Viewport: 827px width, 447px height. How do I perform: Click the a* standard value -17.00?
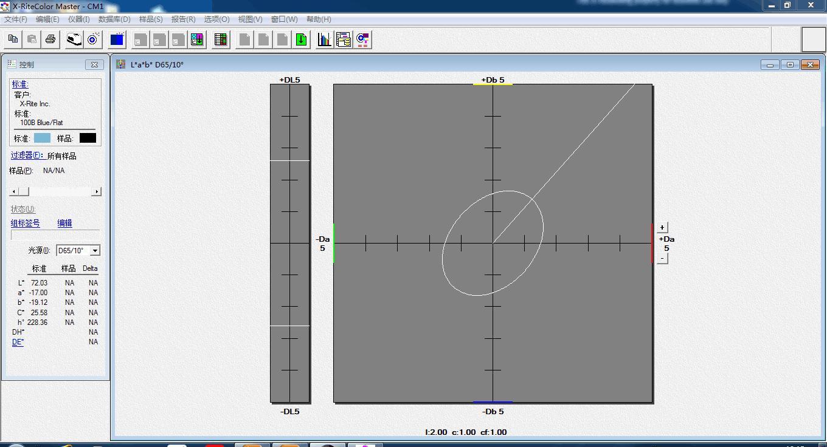click(38, 293)
